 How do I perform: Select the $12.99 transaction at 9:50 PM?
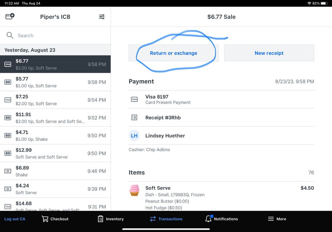pos(55,153)
